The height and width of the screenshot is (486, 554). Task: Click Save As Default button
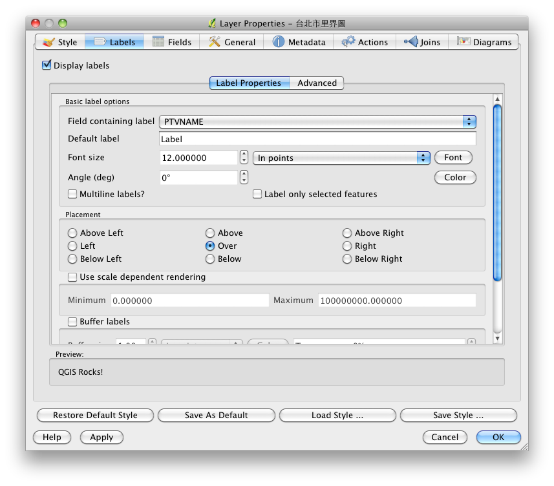pos(216,416)
